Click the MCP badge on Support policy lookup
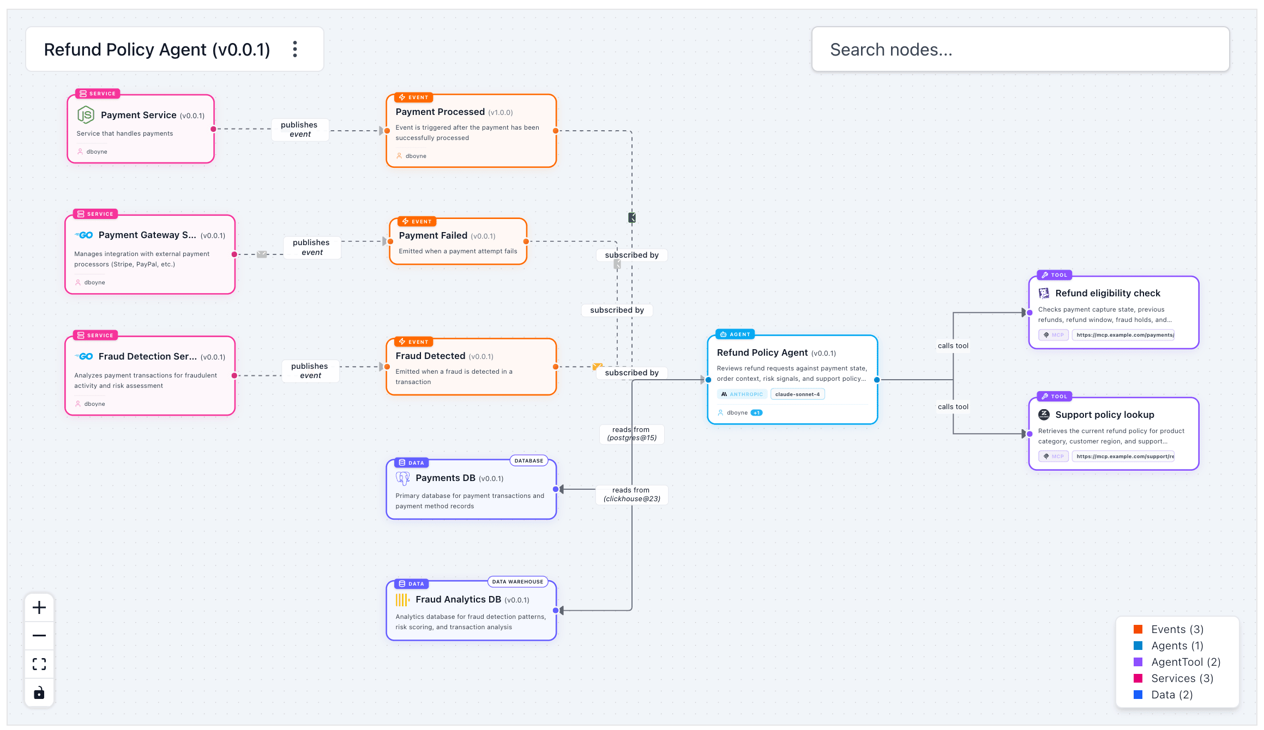Viewport: 1264px width, 730px height. point(1054,457)
